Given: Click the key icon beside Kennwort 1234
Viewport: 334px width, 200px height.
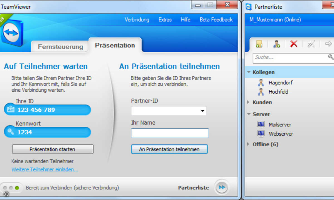Looking at the screenshot, I should pyautogui.click(x=11, y=132).
